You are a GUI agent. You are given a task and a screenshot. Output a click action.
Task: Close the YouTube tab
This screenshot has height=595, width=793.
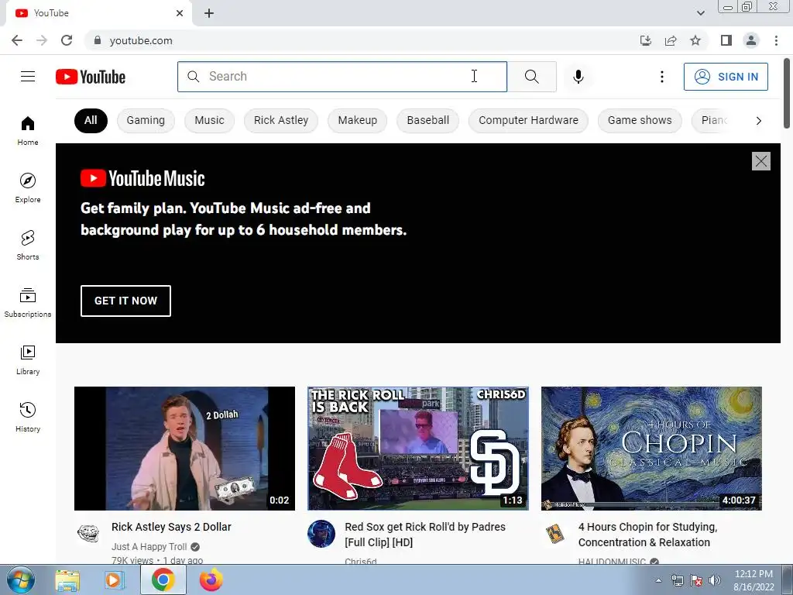coord(180,13)
